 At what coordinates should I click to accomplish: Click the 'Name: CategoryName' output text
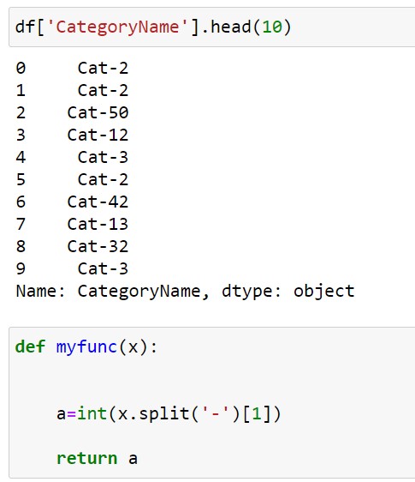(113, 292)
